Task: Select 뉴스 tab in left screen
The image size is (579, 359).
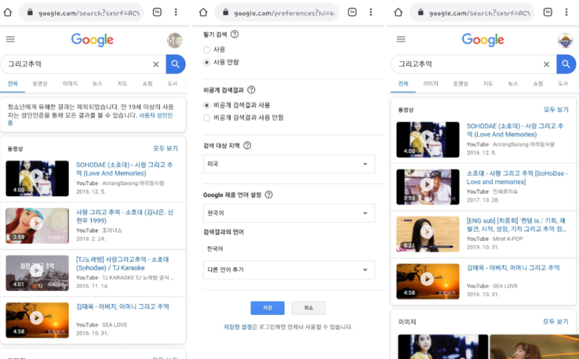Action: point(97,84)
